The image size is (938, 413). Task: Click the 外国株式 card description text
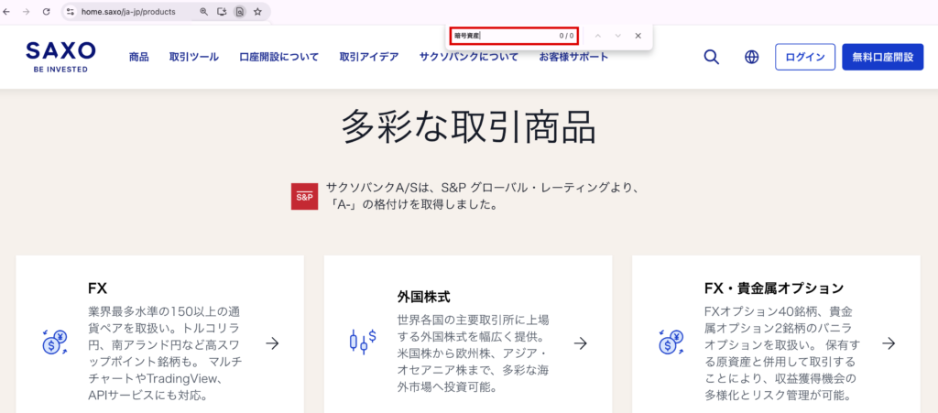474,353
